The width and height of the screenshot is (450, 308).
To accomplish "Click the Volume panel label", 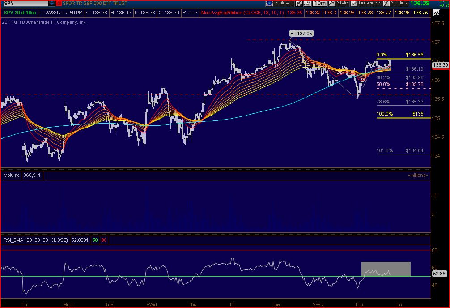I will pyautogui.click(x=12, y=175).
